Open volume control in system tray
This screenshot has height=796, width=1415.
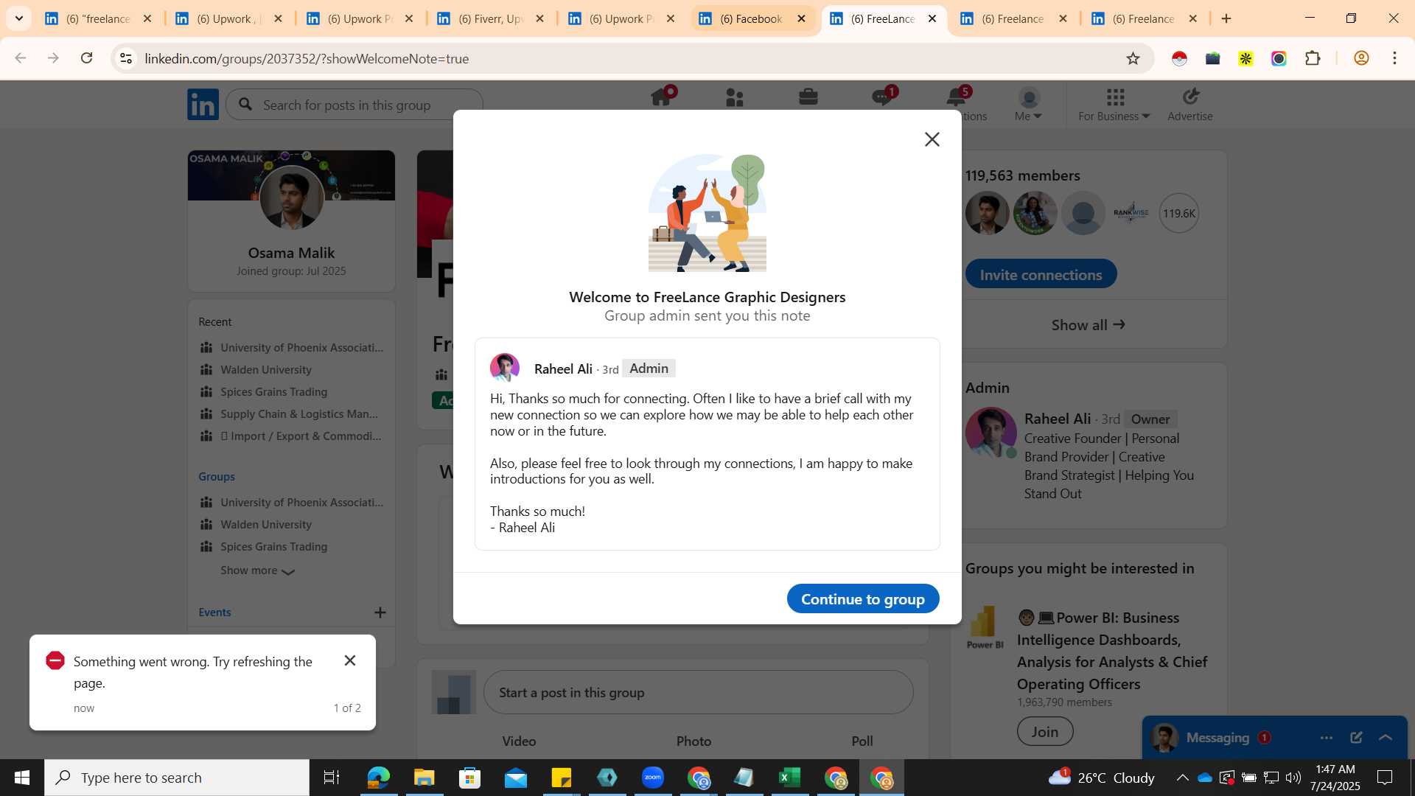(x=1293, y=778)
